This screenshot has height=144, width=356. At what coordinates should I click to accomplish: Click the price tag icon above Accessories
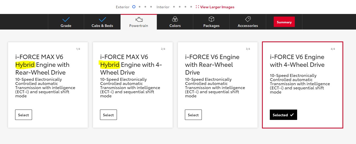click(x=248, y=19)
